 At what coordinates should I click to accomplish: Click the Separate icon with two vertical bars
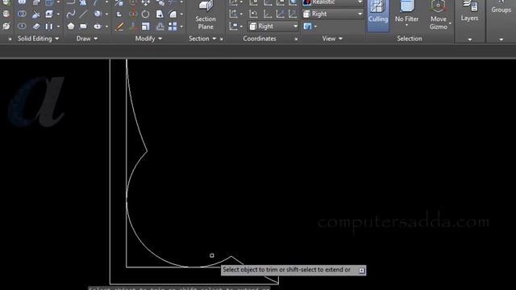click(49, 27)
